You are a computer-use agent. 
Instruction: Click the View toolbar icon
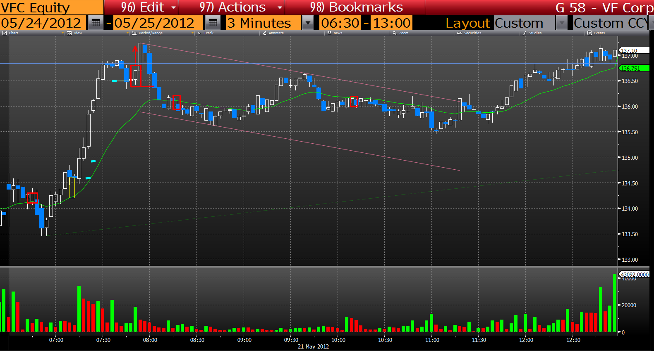click(x=69, y=33)
